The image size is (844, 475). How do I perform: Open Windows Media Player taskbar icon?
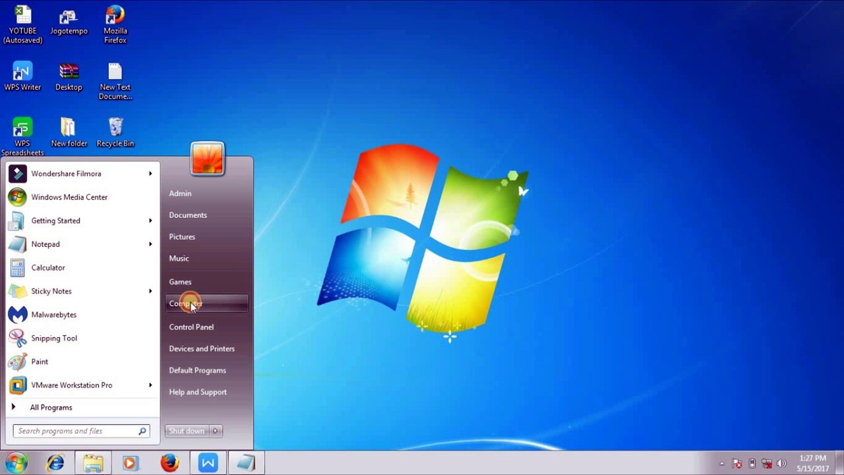click(131, 463)
